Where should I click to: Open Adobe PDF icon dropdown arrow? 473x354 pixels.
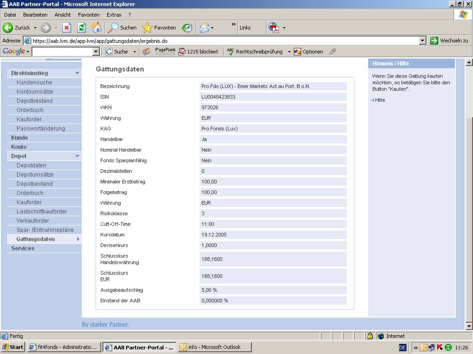click(284, 28)
